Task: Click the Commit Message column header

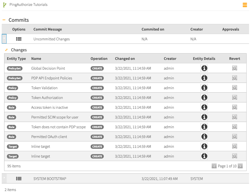Action: pyautogui.click(x=48, y=29)
